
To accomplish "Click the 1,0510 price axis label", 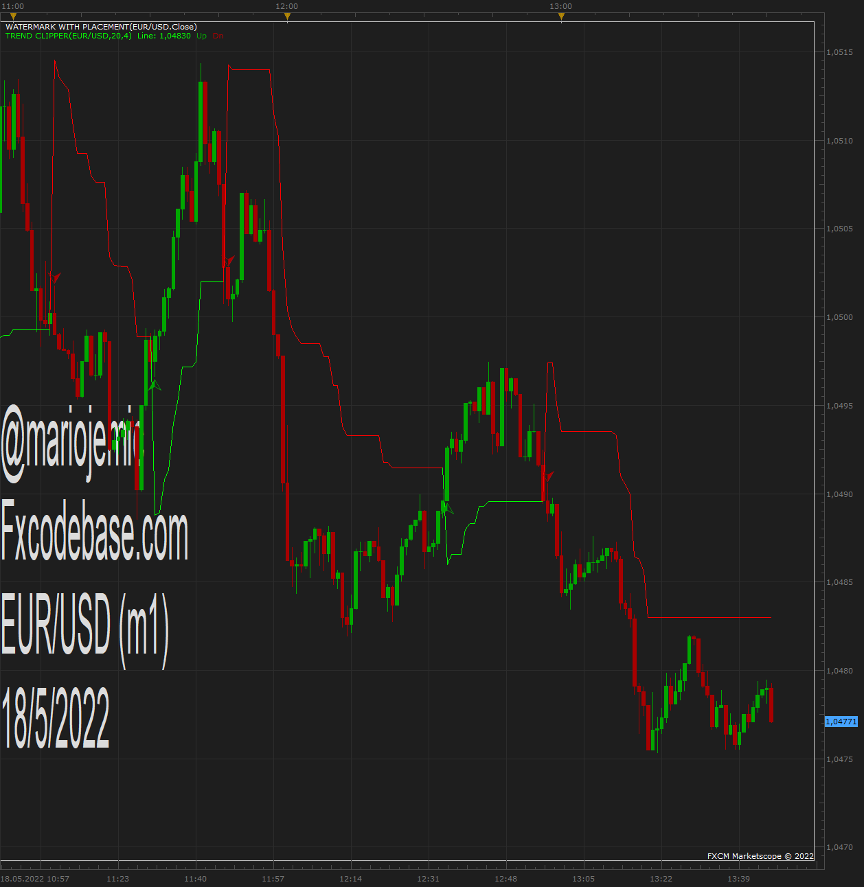I will (x=839, y=141).
